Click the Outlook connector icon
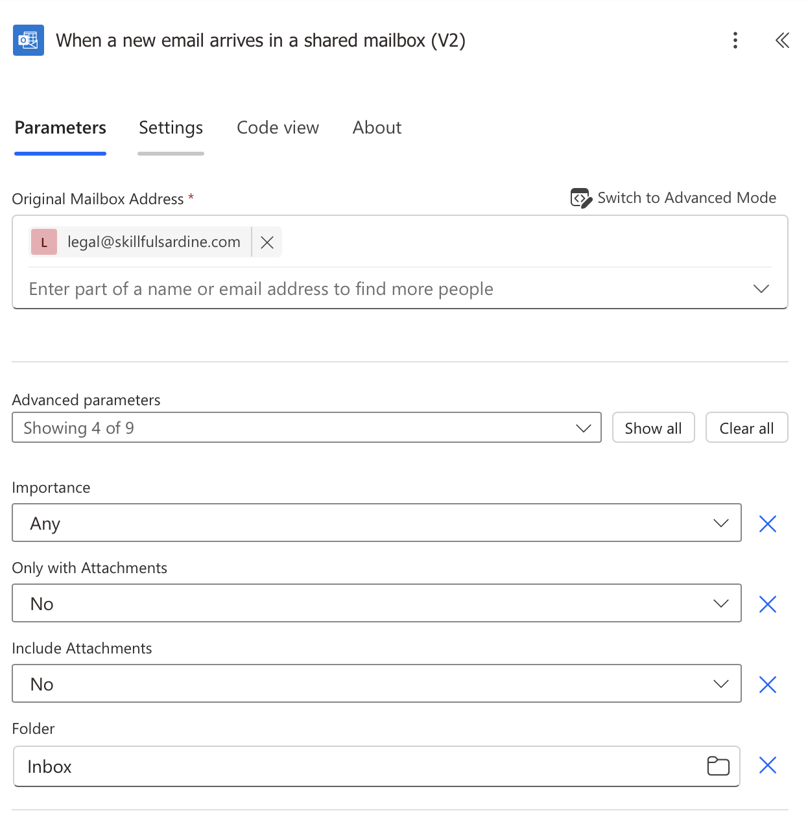The width and height of the screenshot is (808, 813). [x=29, y=40]
